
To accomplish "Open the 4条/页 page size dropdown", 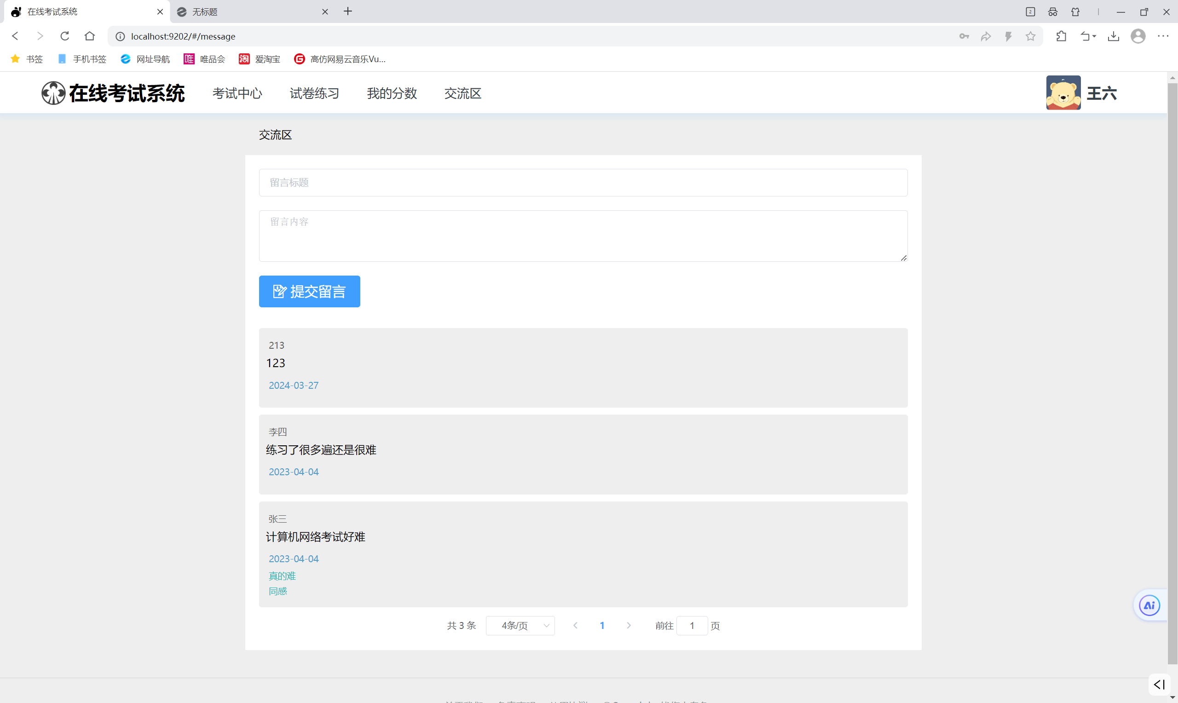I will point(520,626).
